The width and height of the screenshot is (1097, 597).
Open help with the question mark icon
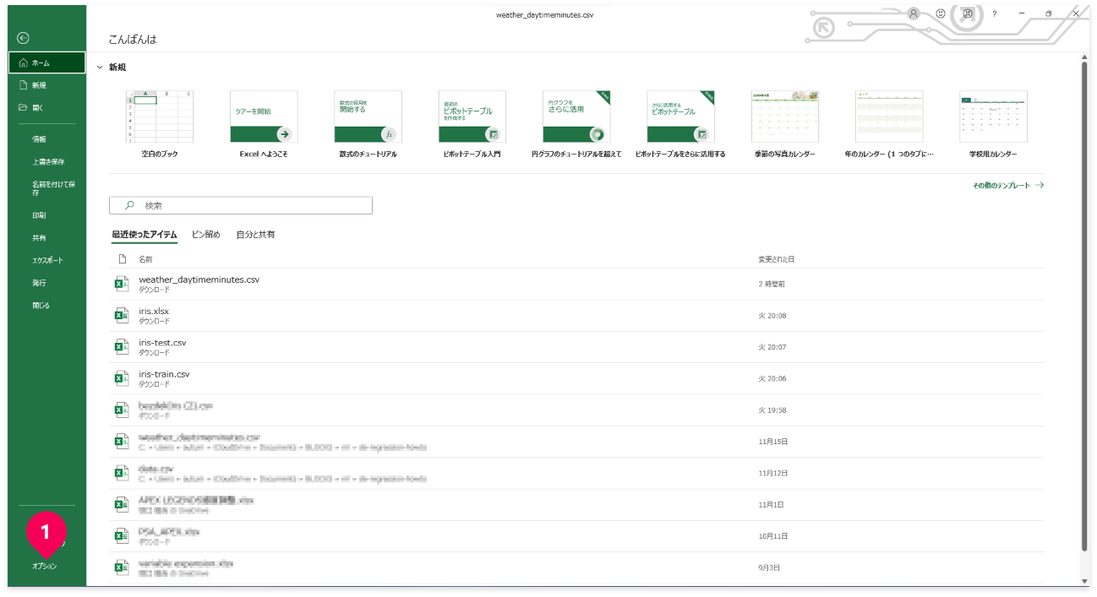point(995,14)
